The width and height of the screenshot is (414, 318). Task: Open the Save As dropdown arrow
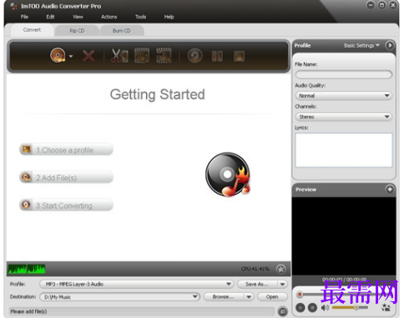pyautogui.click(x=282, y=284)
